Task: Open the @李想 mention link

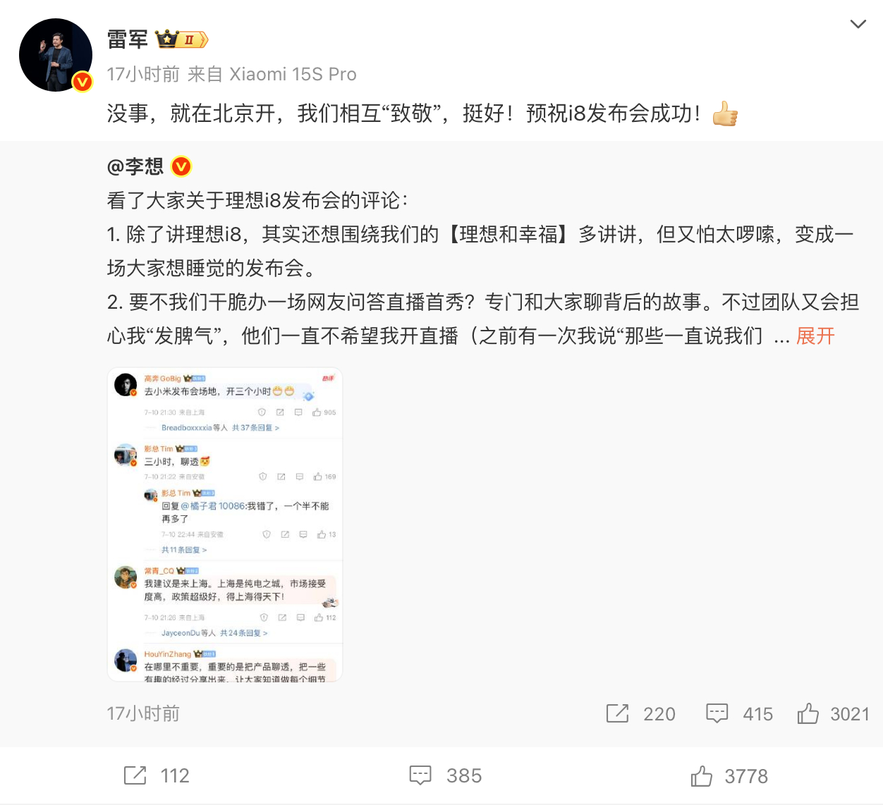Action: [x=135, y=166]
